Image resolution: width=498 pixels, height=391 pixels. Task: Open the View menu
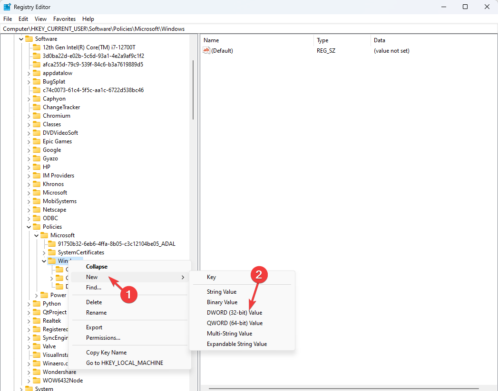pyautogui.click(x=40, y=19)
